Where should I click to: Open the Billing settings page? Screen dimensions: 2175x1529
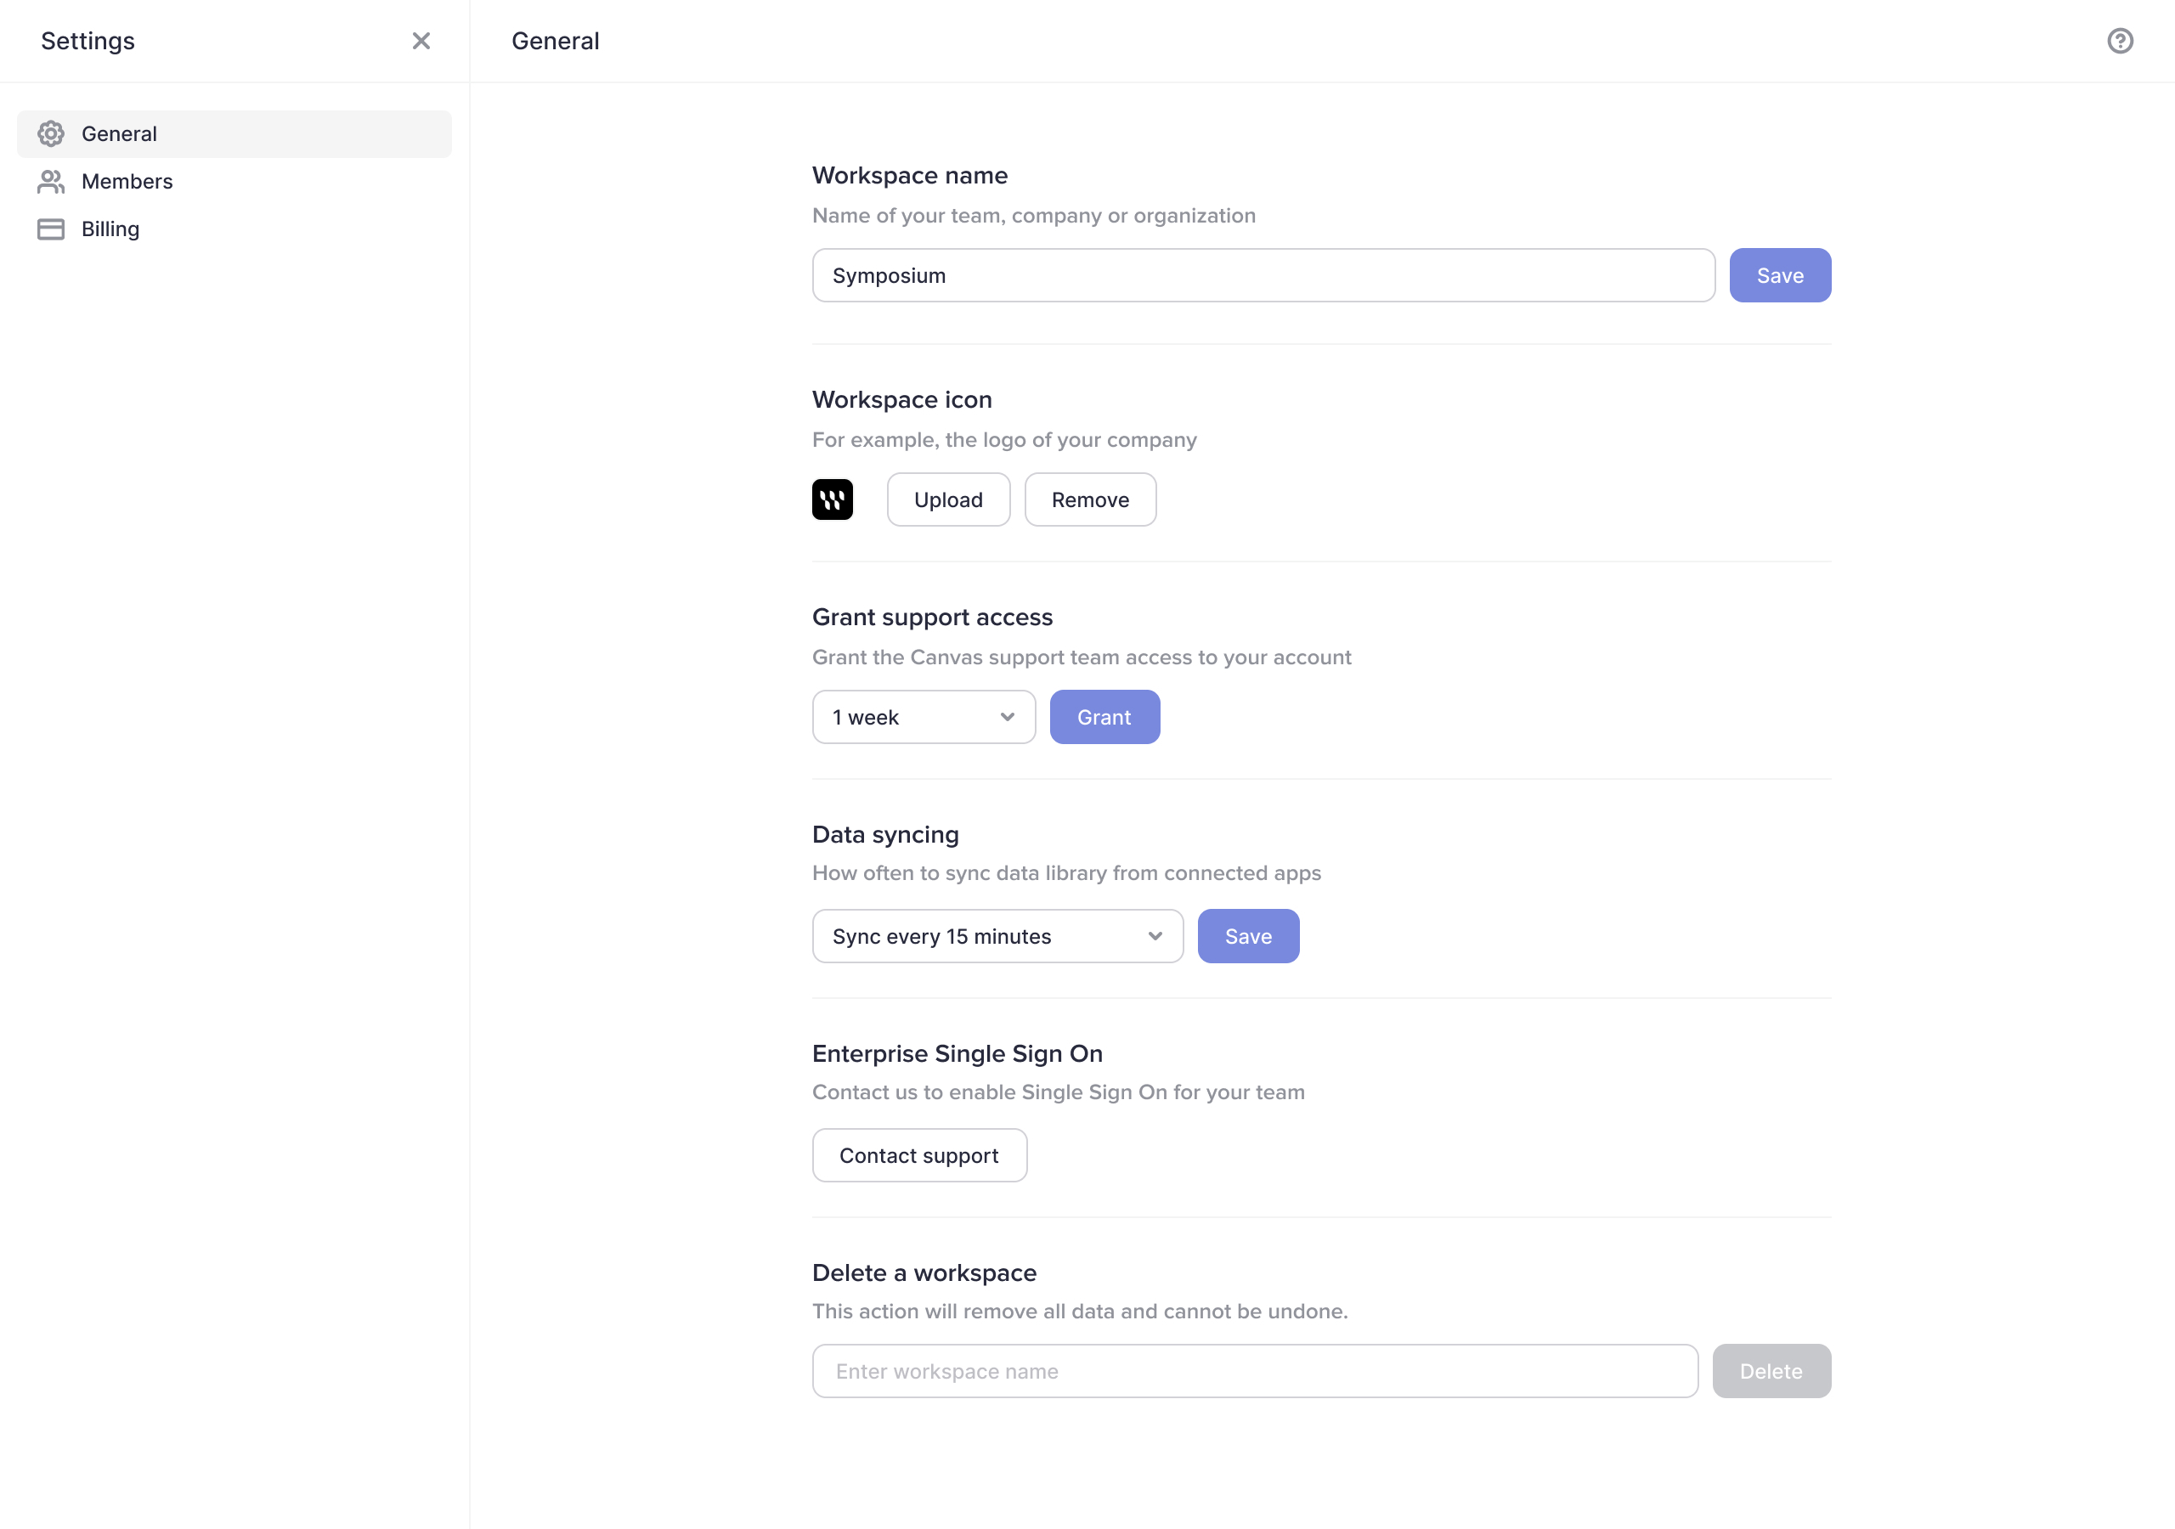(x=110, y=229)
